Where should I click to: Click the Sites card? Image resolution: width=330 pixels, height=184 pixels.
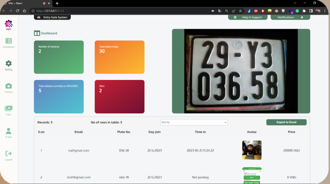pyautogui.click(x=119, y=96)
